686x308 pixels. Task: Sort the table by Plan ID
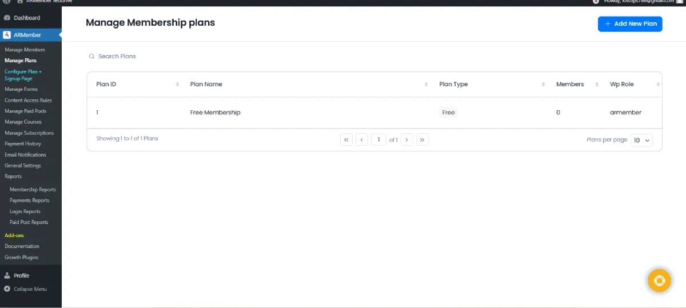177,85
